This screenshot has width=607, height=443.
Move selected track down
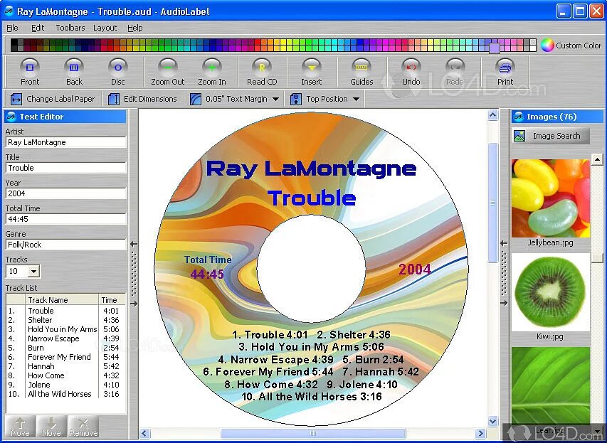click(51, 427)
